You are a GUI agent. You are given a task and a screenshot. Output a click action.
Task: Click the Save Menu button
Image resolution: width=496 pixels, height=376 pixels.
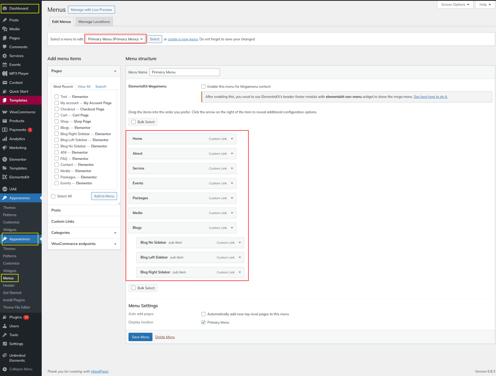[140, 337]
